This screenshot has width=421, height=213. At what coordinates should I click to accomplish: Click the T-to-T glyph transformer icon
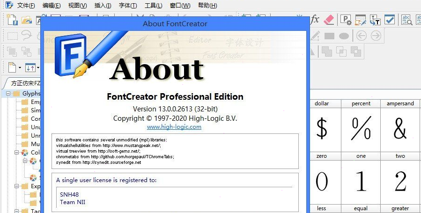point(375,20)
